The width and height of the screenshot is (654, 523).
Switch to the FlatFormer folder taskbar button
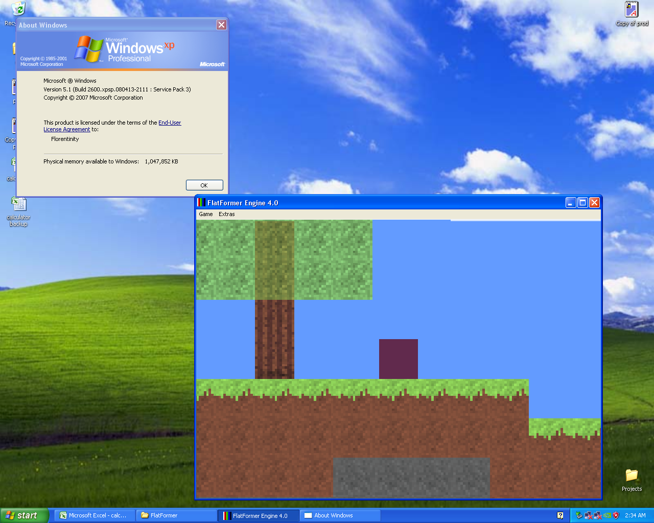pyautogui.click(x=177, y=515)
